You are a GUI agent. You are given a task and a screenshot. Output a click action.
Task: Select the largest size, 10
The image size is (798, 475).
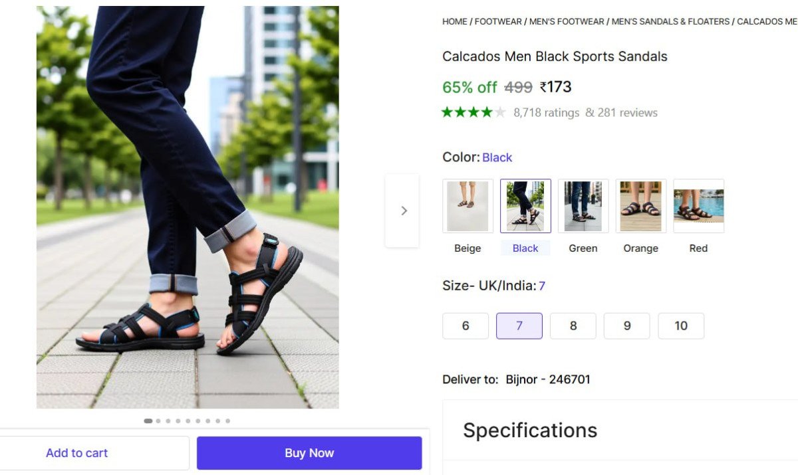[681, 326]
